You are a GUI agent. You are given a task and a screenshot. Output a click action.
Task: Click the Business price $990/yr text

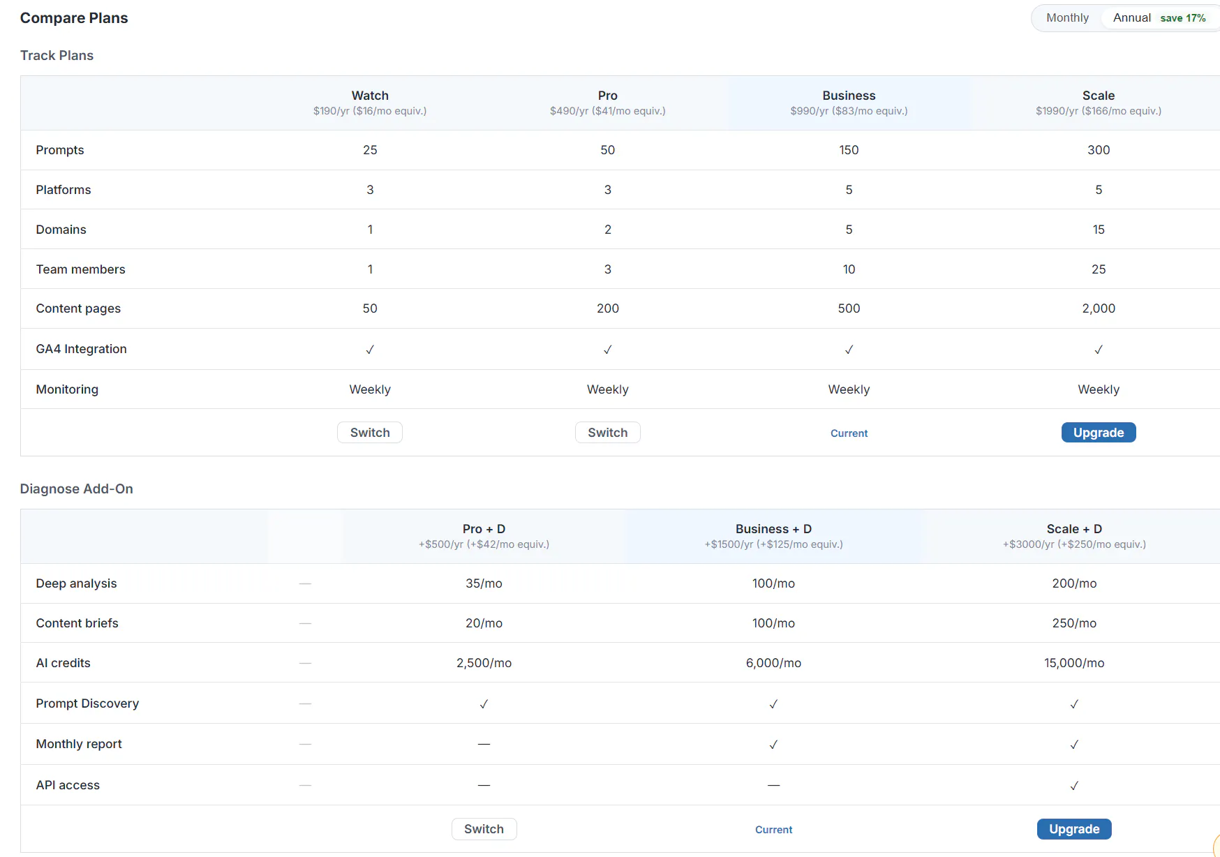tap(849, 111)
